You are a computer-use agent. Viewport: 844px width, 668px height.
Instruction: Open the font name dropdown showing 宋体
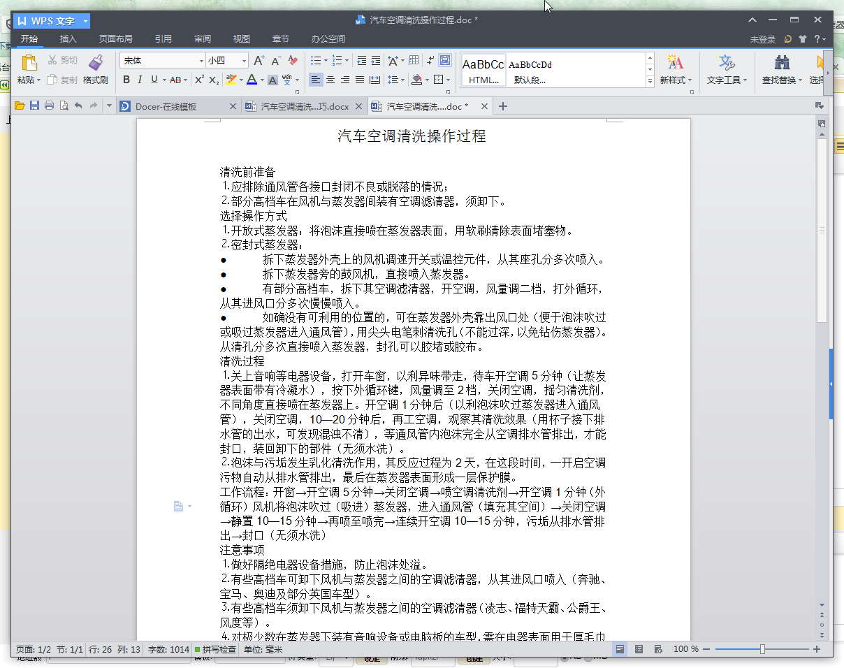[x=201, y=61]
